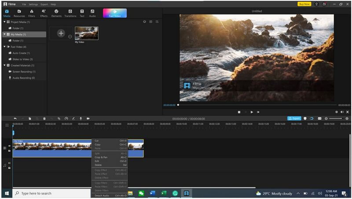Click the trash Delete icon in timeline toolbar
Viewport: 352px width, 199px height.
(x=44, y=118)
